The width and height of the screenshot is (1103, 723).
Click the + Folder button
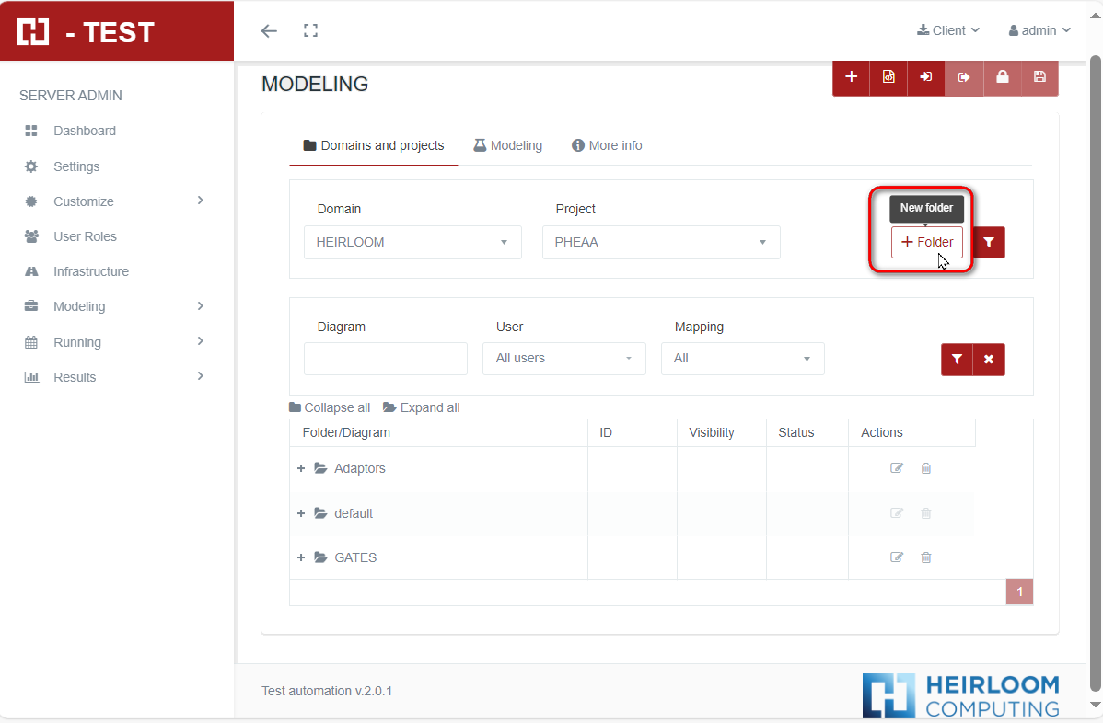[926, 242]
